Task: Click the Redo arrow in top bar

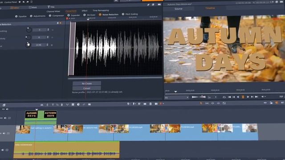Action: coord(28,2)
